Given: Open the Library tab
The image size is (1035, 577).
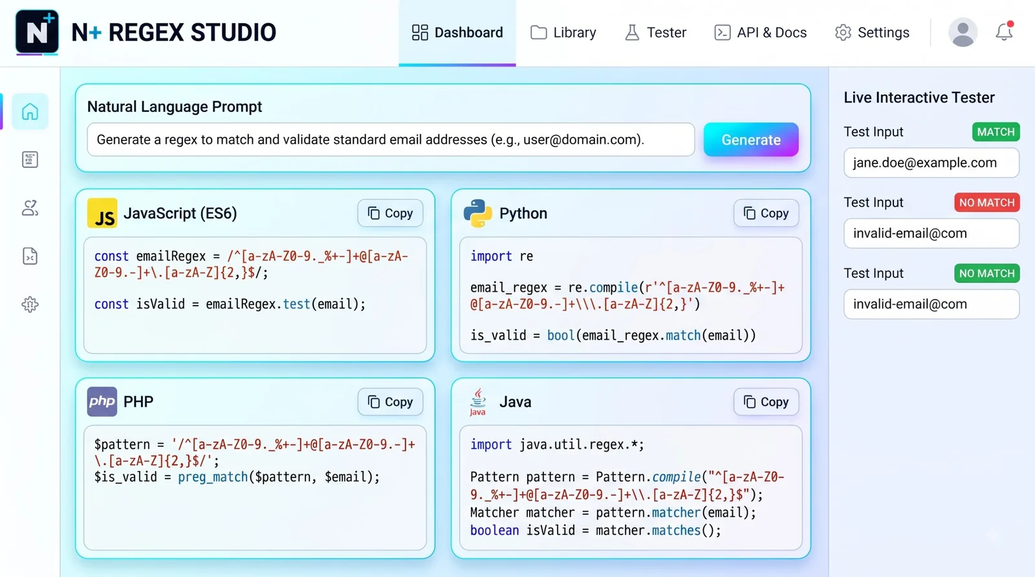Looking at the screenshot, I should coord(563,32).
